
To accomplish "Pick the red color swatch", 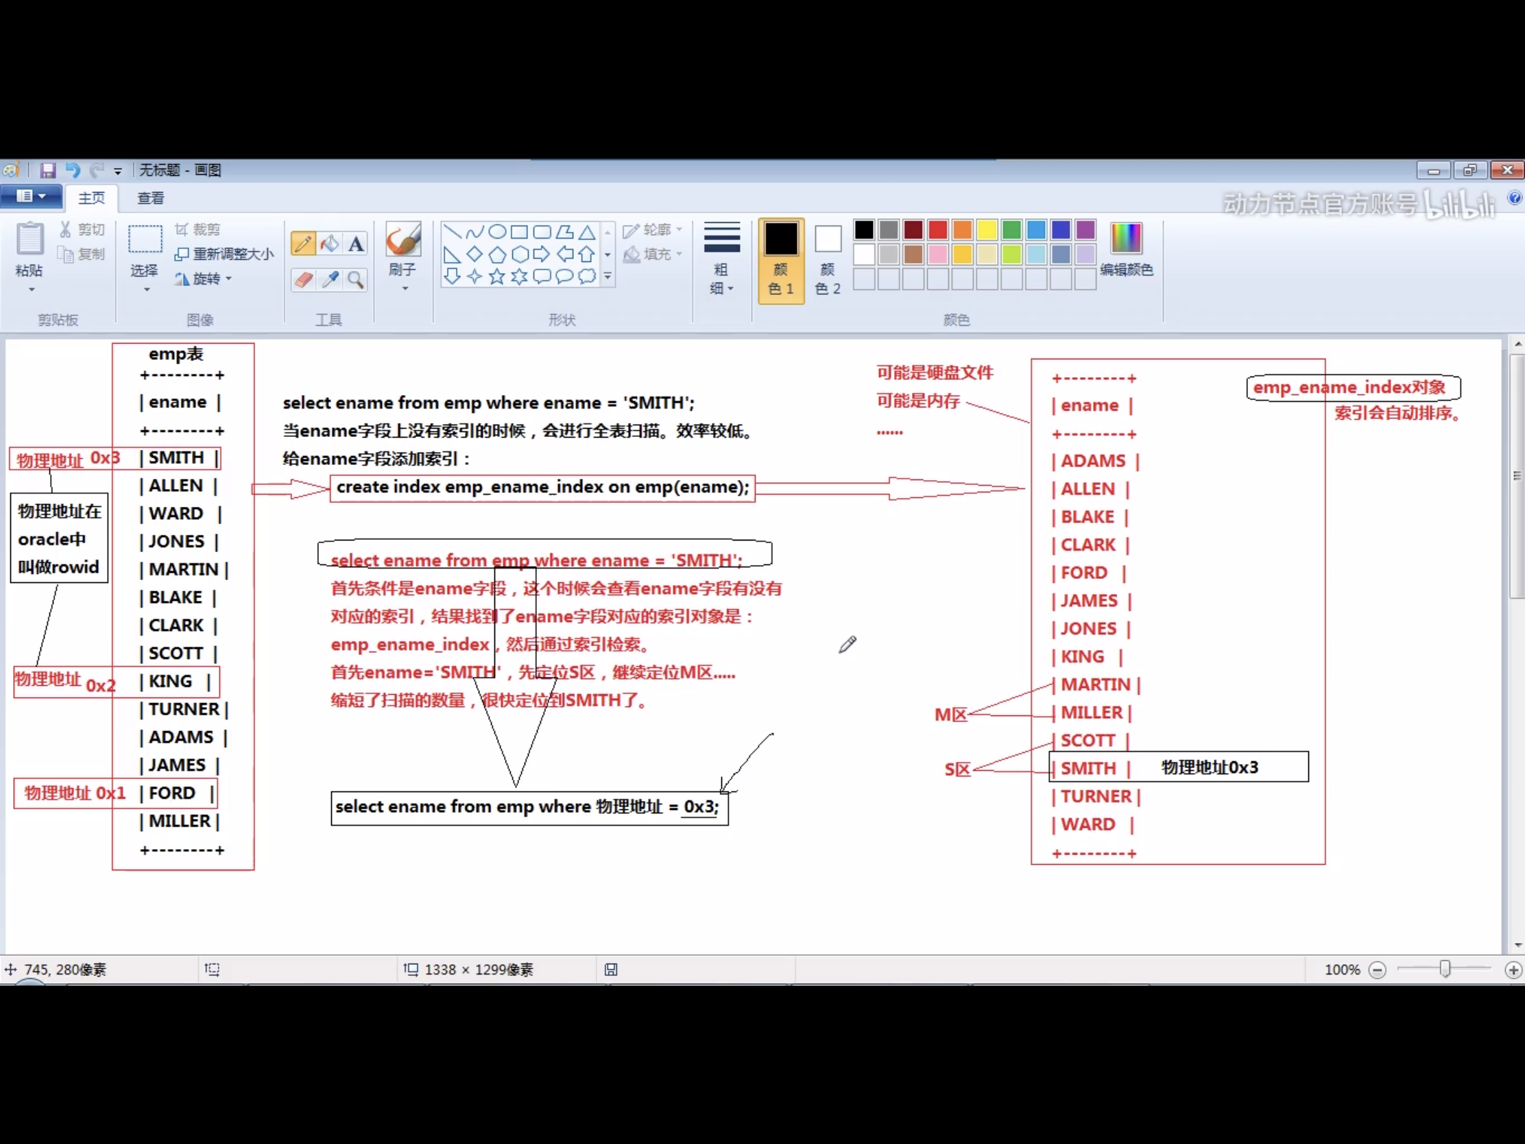I will click(x=937, y=230).
